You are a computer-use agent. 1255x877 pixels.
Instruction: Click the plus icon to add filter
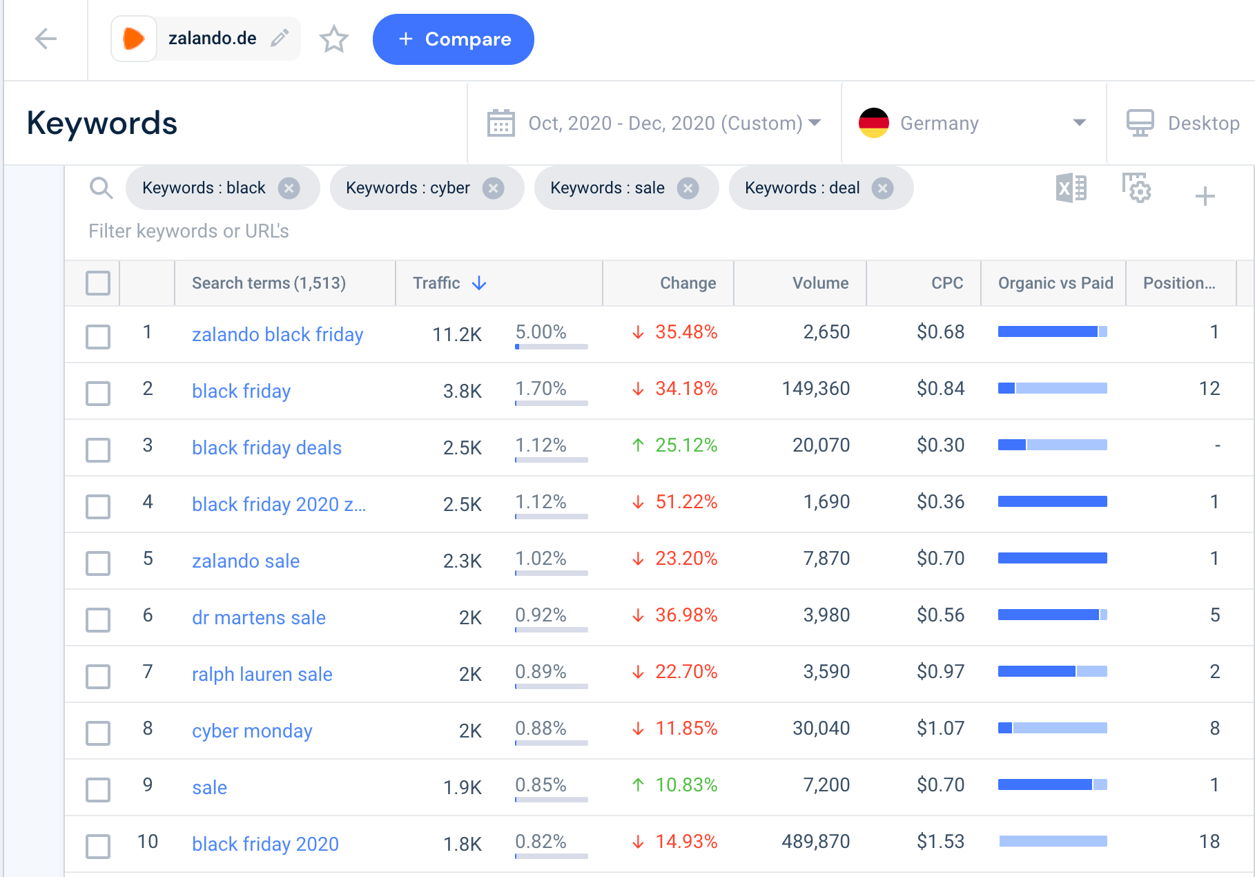pos(1205,196)
